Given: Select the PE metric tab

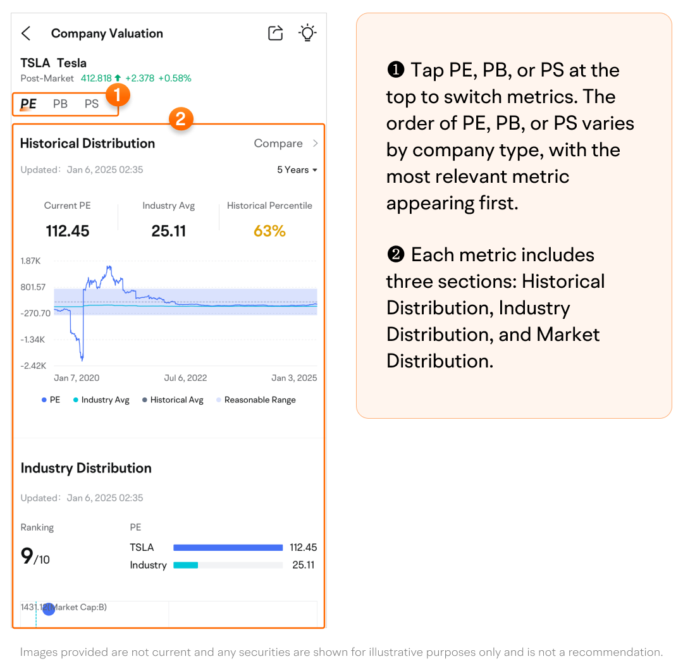Looking at the screenshot, I should (x=28, y=104).
